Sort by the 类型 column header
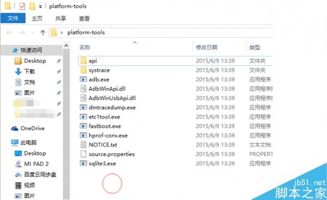The image size is (327, 200). 255,47
